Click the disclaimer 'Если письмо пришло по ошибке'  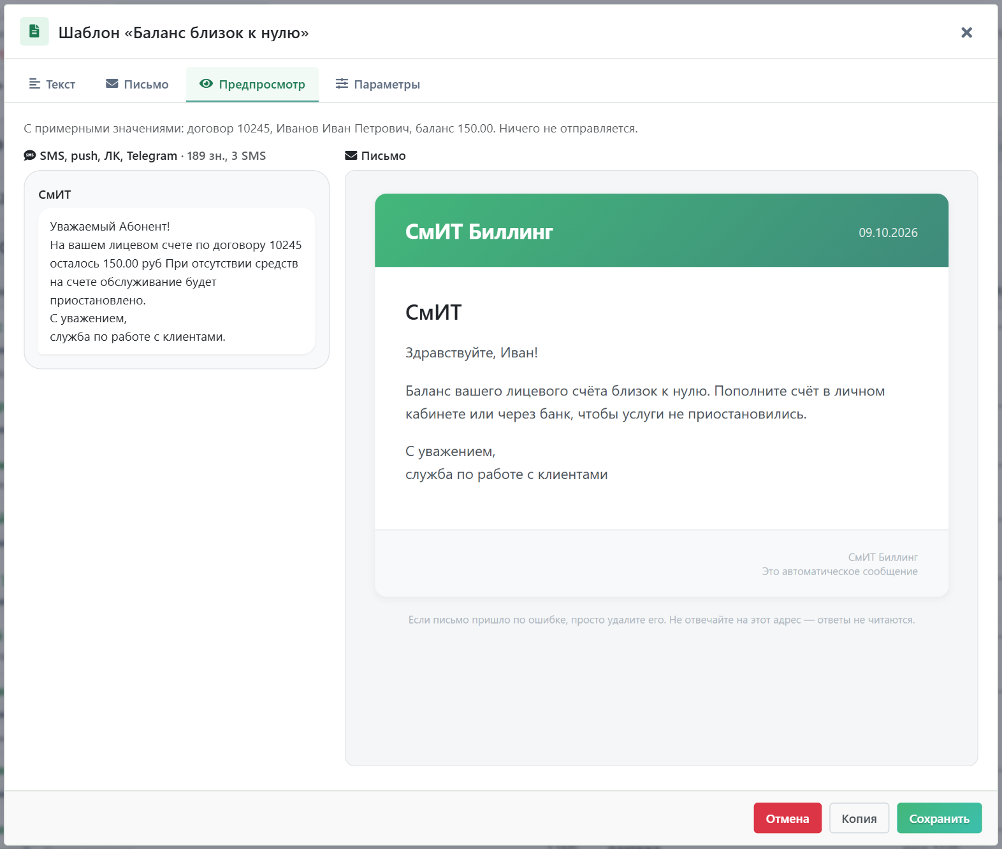point(662,620)
